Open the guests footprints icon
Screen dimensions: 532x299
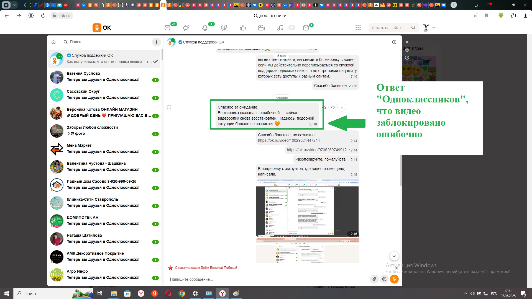(224, 28)
